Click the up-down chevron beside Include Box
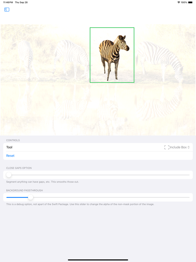The width and height of the screenshot is (196, 262). 188,147
